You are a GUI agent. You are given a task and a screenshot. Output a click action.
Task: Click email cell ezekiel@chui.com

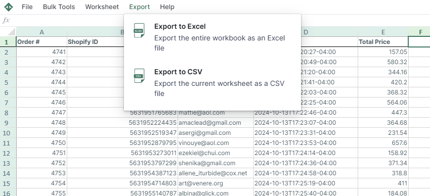click(216, 153)
